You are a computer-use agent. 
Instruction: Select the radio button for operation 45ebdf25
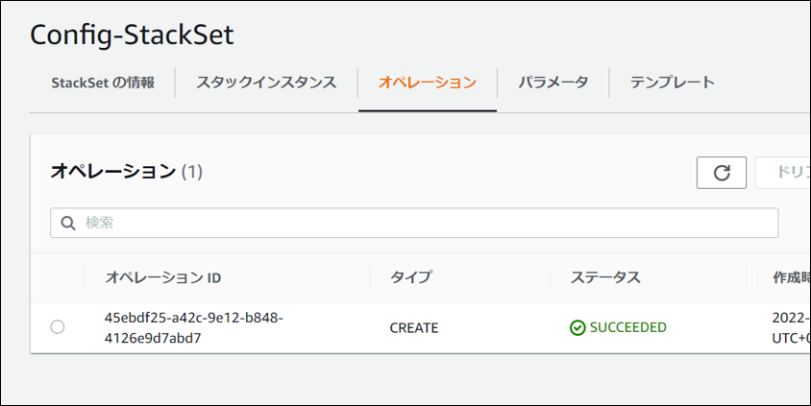(x=58, y=327)
